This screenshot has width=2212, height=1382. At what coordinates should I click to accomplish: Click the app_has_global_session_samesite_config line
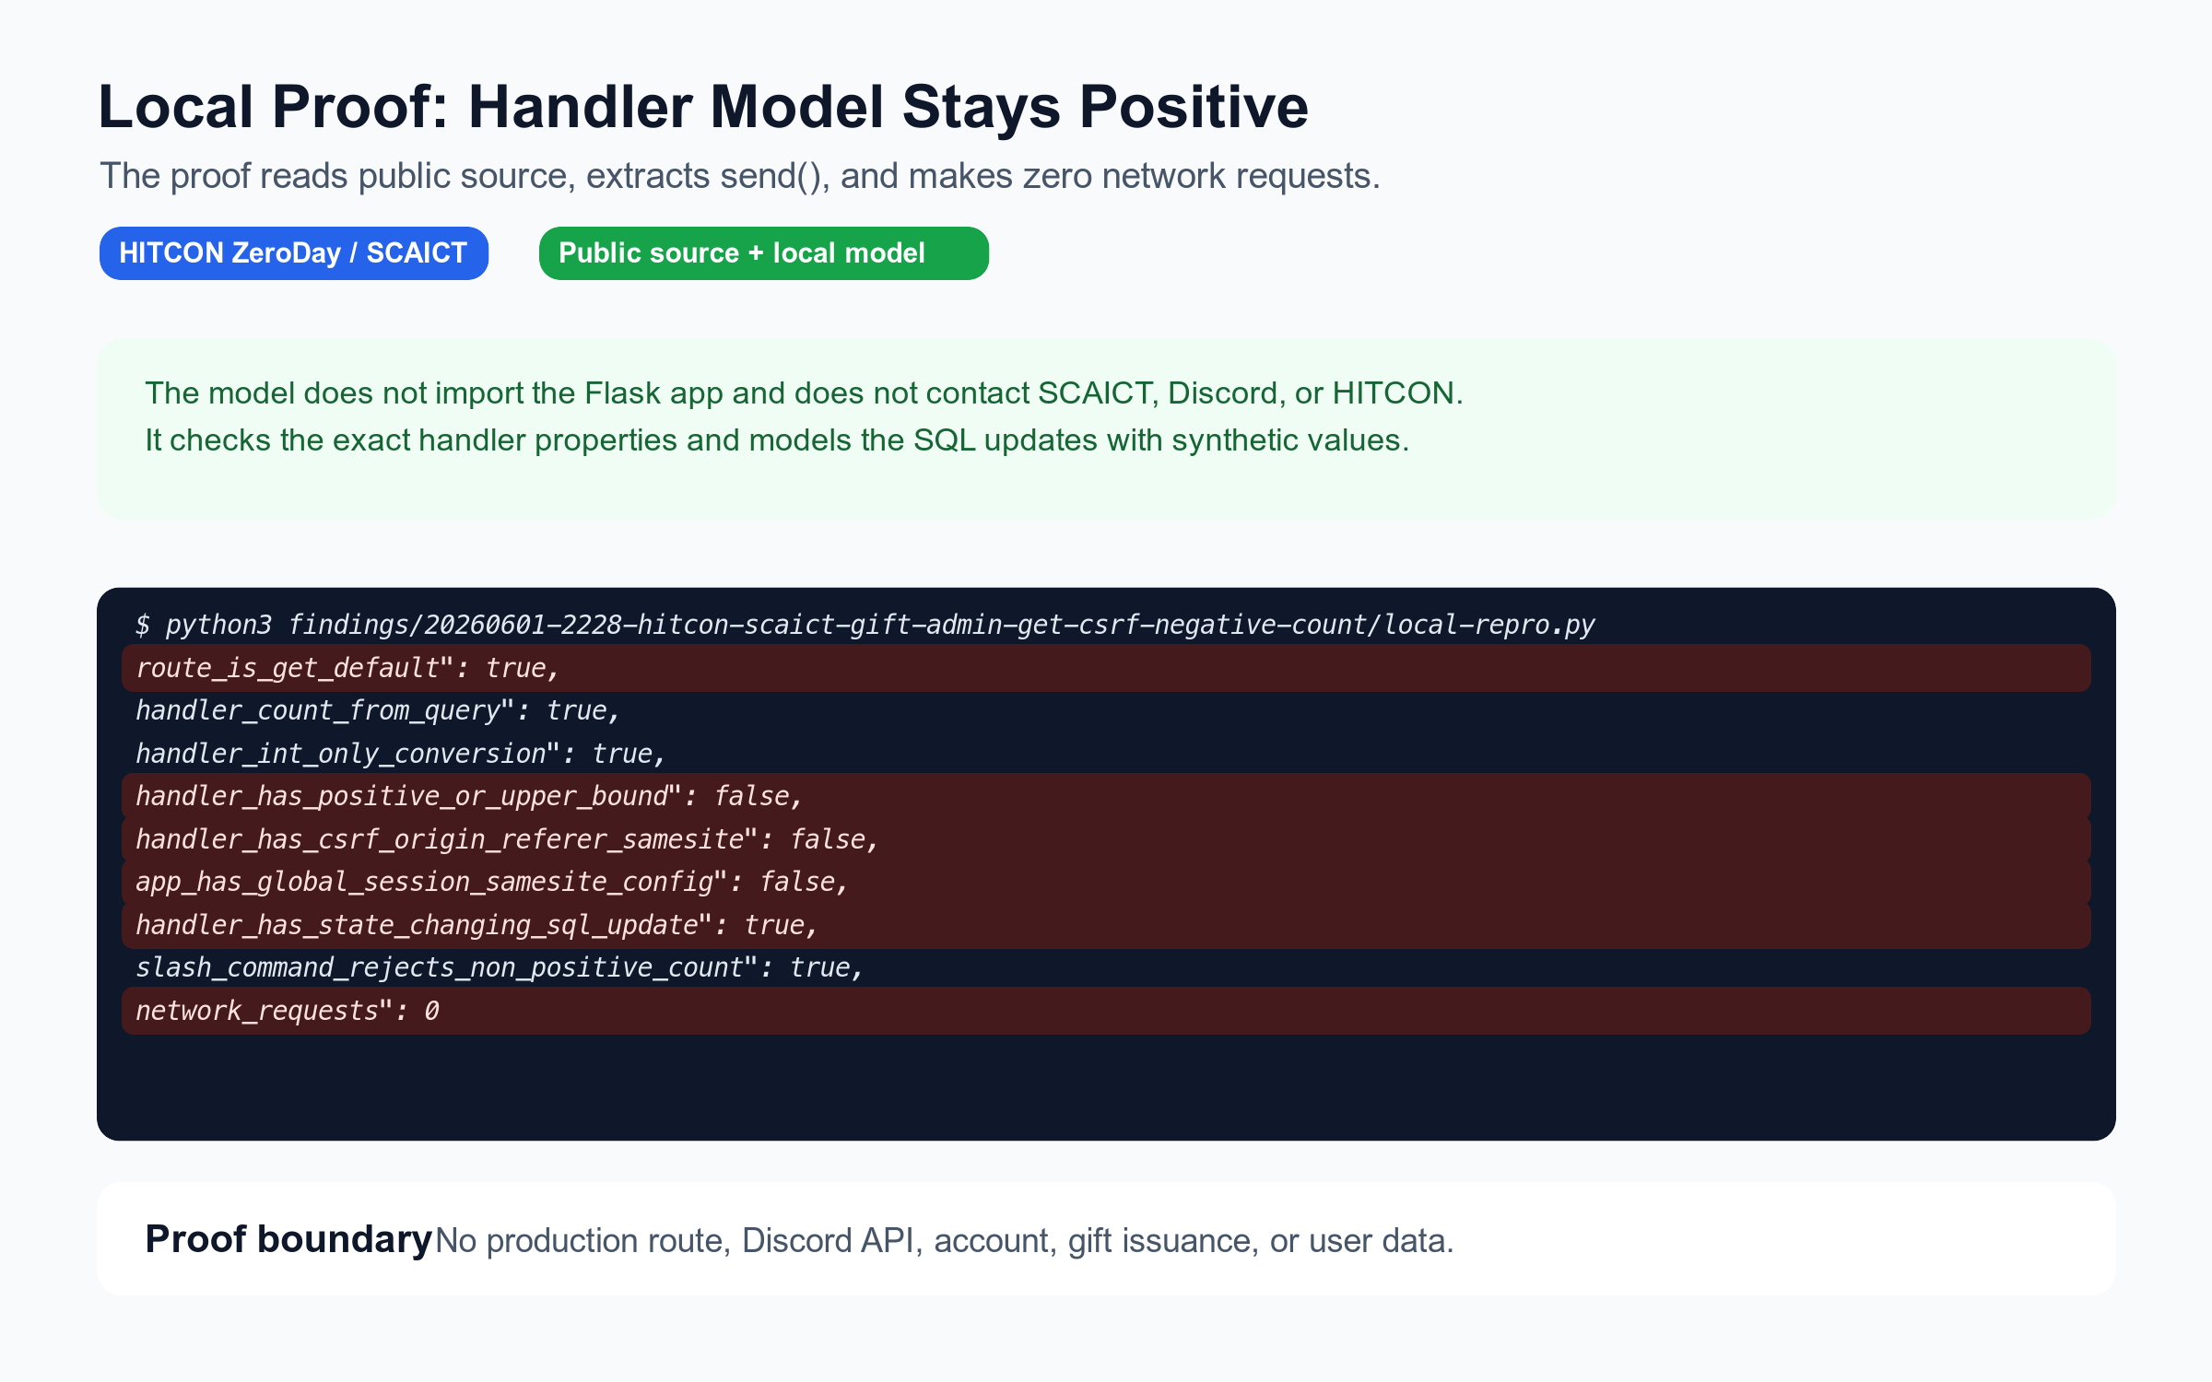[x=1106, y=882]
